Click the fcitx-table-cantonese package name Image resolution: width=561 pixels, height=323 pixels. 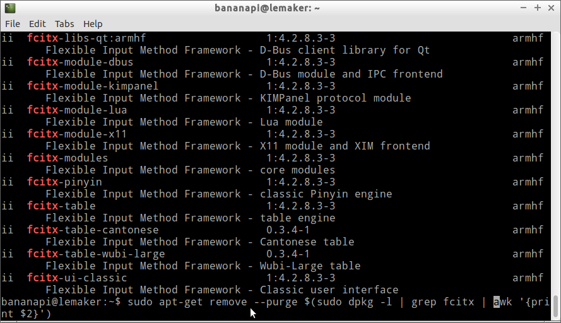point(93,230)
